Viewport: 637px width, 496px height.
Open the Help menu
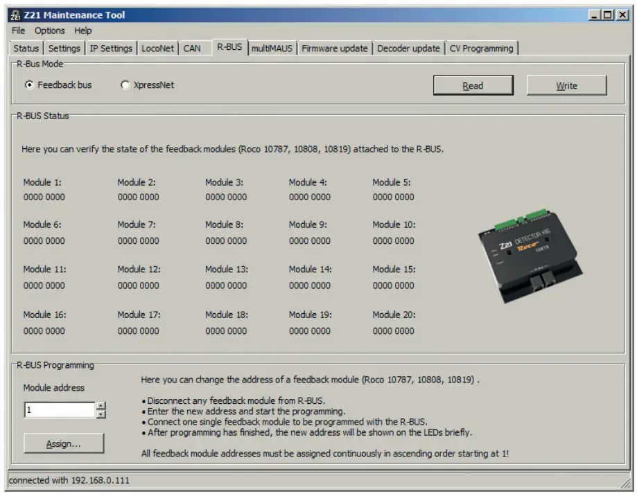82,30
